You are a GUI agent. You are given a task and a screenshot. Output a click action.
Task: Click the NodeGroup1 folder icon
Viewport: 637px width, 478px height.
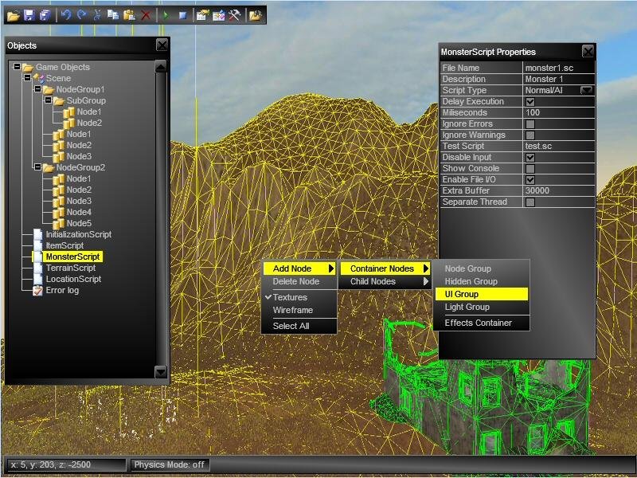[x=49, y=89]
